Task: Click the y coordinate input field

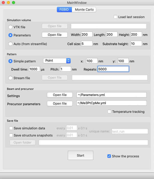Action: pos(123,61)
